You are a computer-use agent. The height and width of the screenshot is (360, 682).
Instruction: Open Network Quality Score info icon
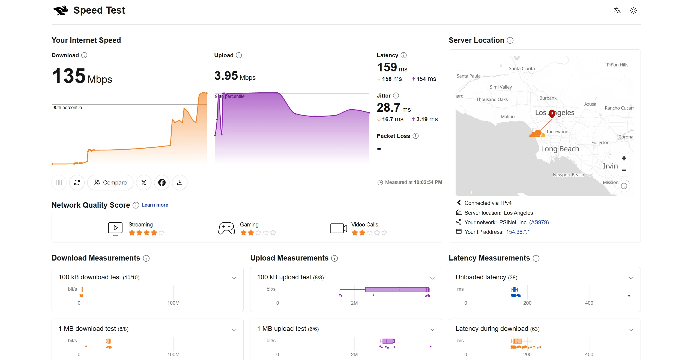tap(136, 205)
